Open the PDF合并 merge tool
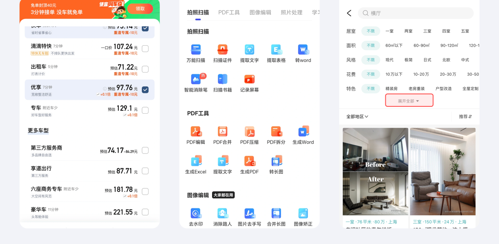 pos(223,132)
